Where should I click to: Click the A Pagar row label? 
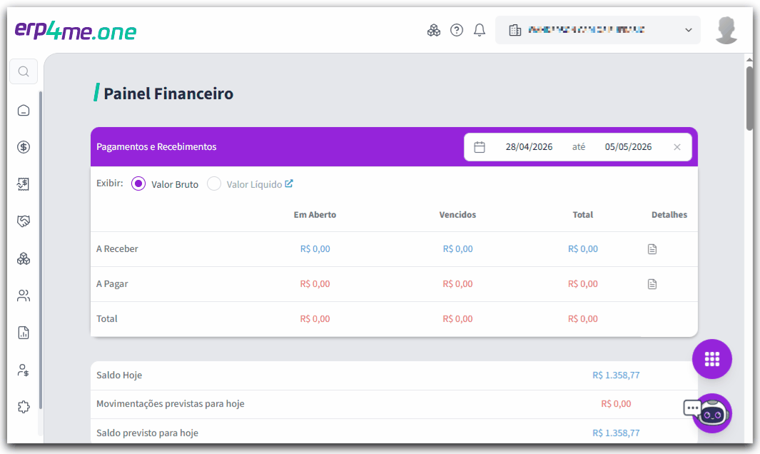tap(112, 284)
